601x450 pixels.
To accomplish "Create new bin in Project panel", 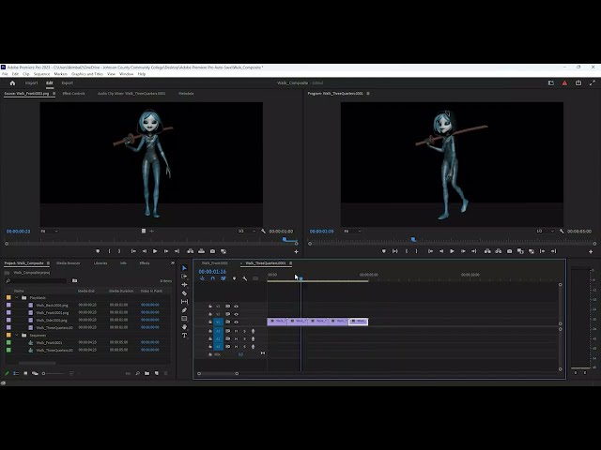I will [x=146, y=373].
